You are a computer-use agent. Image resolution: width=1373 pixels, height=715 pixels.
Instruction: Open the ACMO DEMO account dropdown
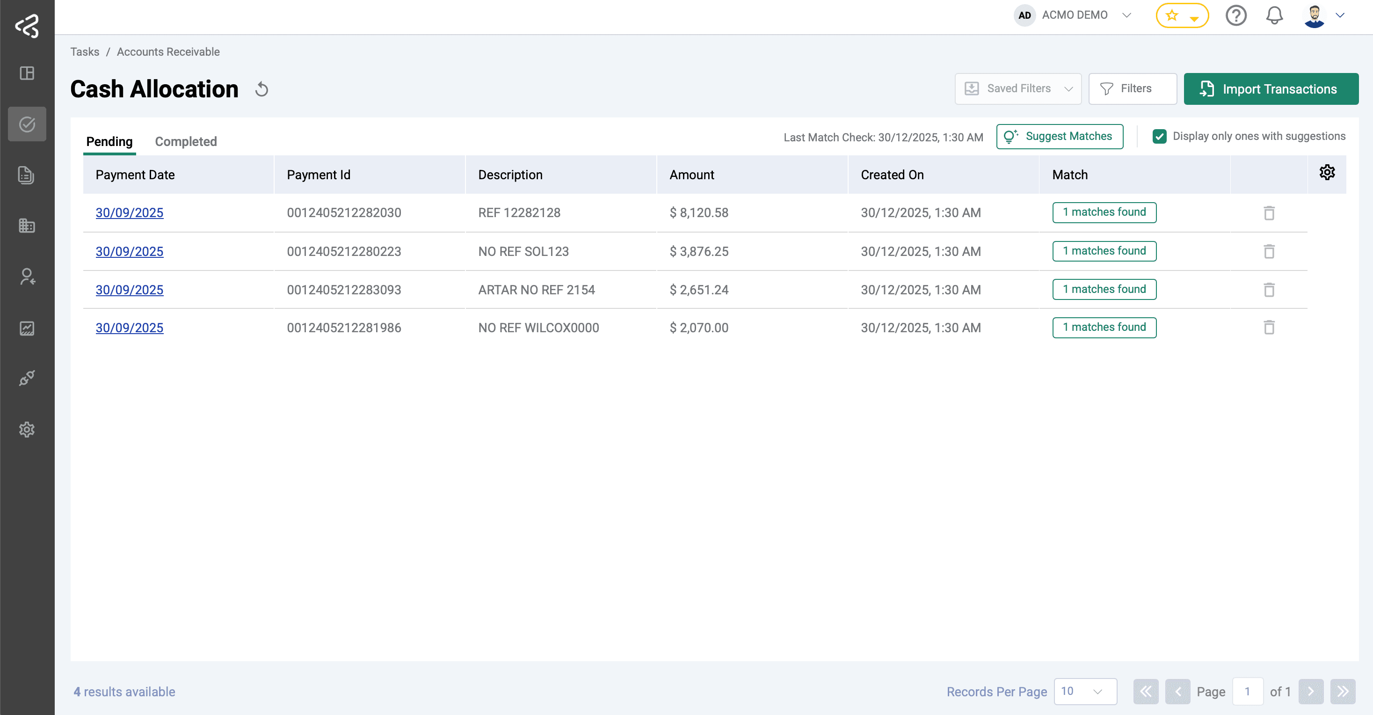(1126, 15)
